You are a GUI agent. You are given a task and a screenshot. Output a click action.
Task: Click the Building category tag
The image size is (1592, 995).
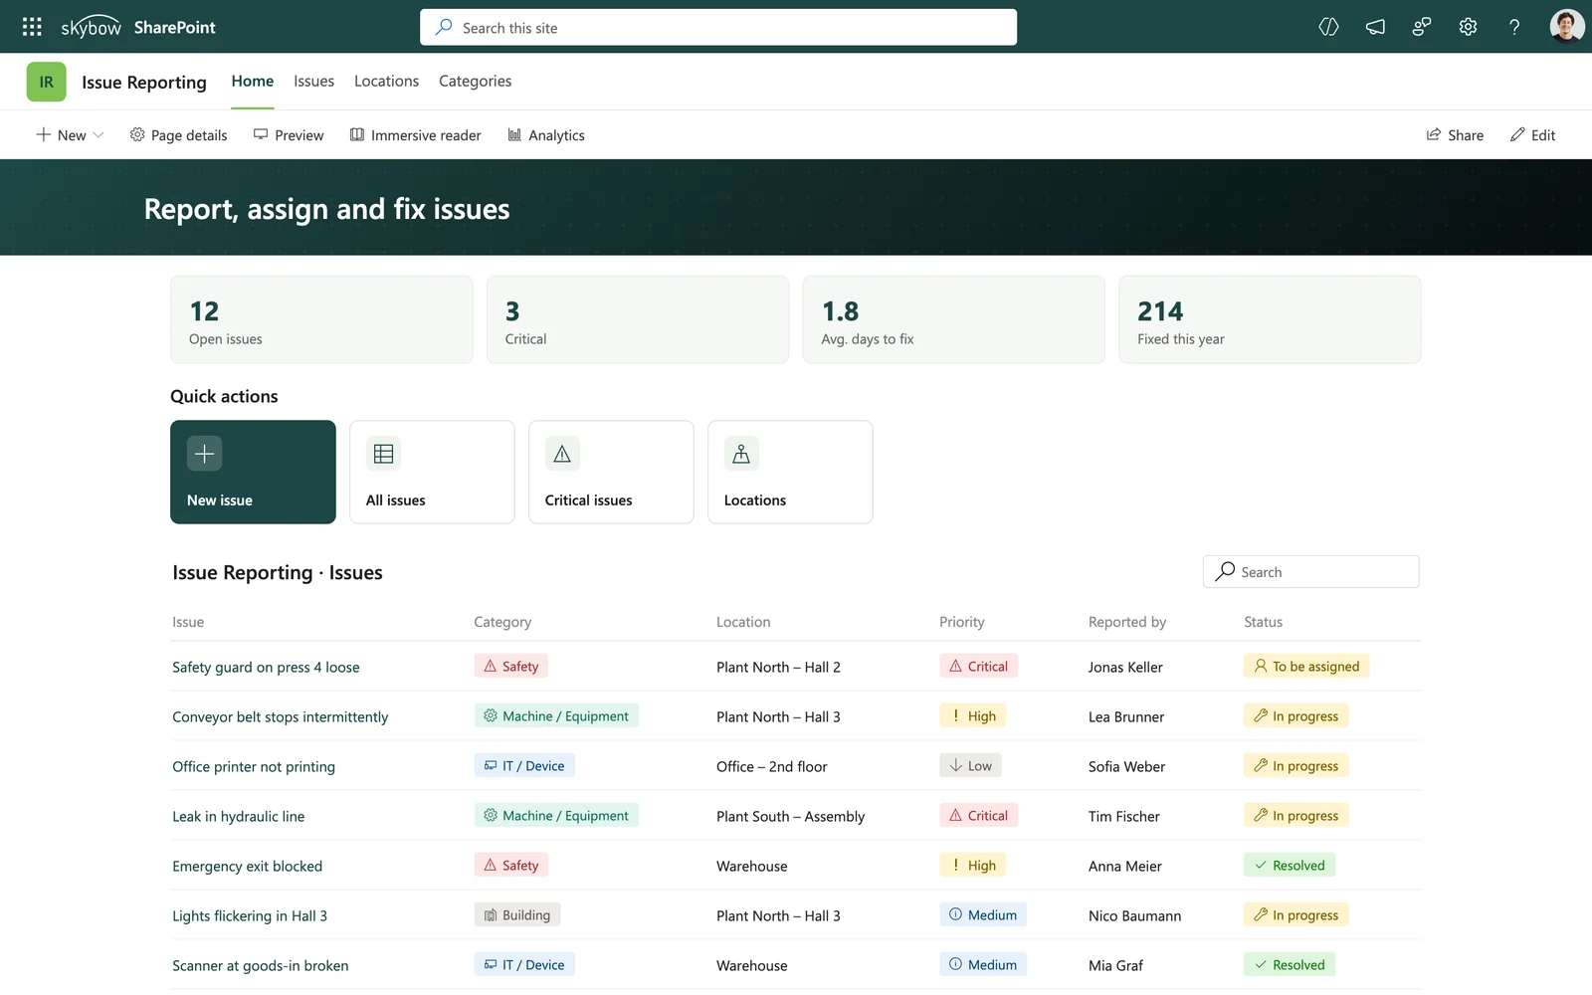tap(517, 915)
